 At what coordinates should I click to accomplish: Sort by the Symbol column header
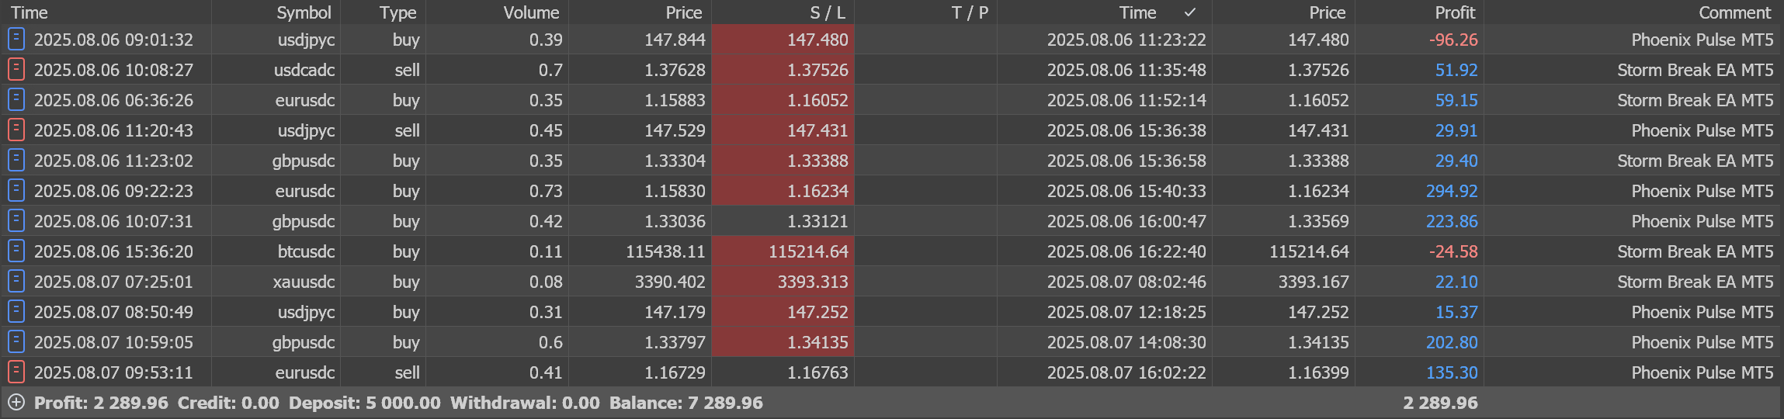pos(304,12)
